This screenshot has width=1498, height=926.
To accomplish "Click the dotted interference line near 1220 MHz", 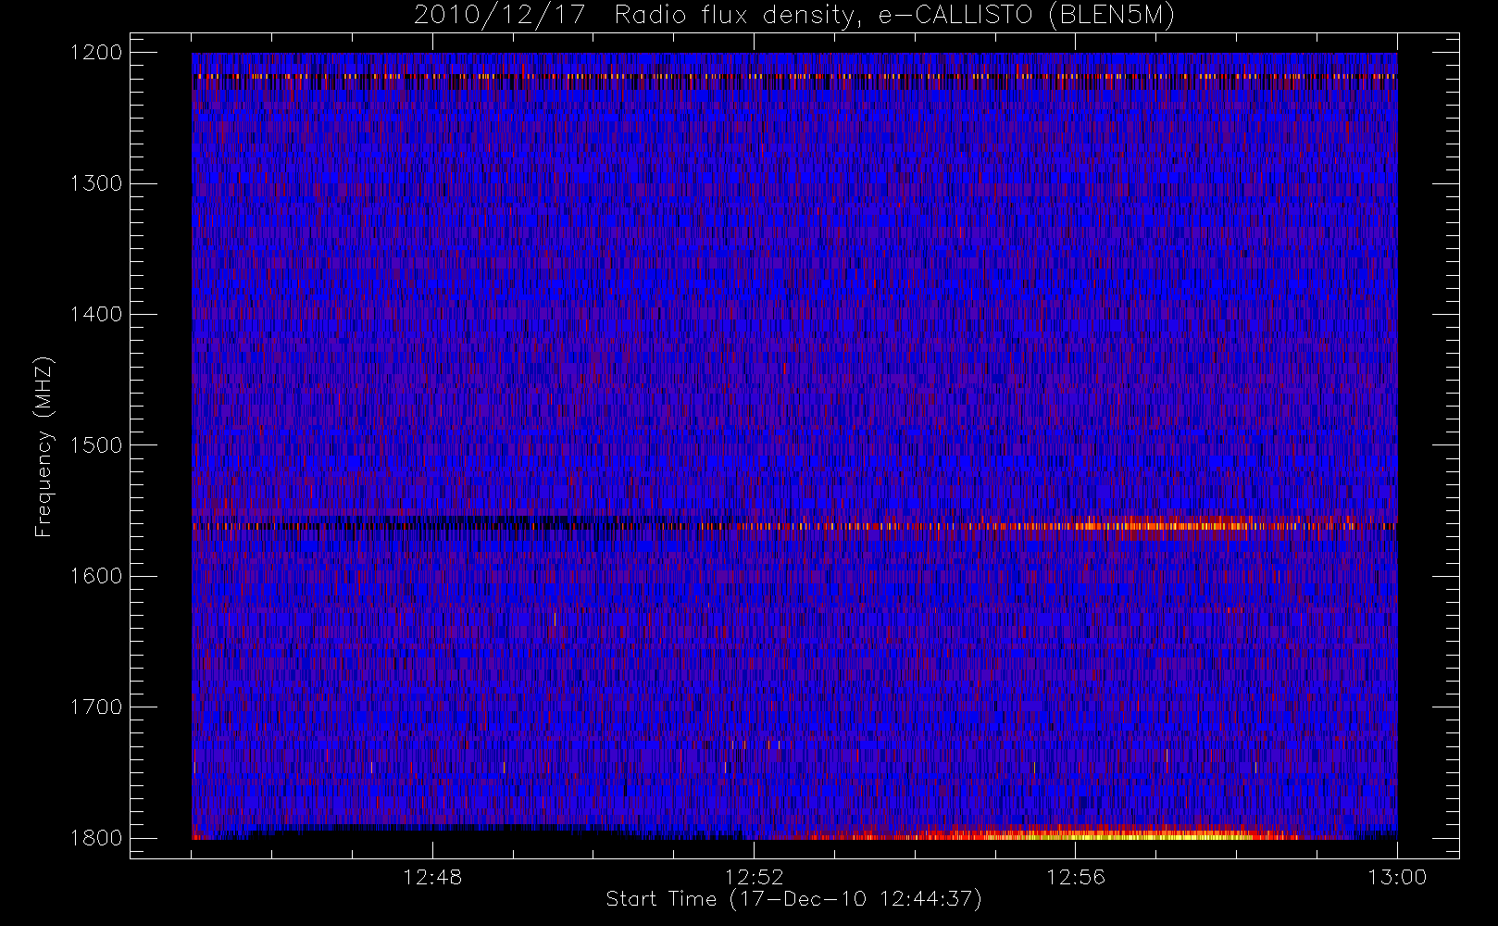I will (x=794, y=76).
